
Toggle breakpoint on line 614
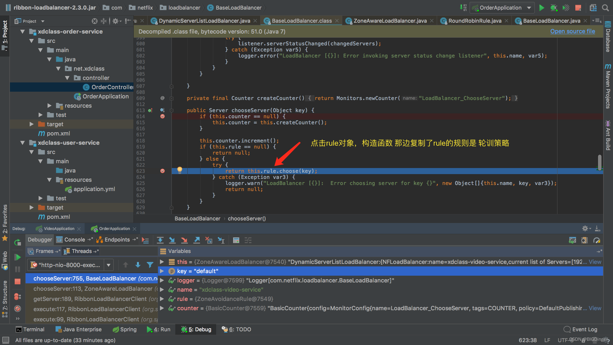[x=163, y=117]
